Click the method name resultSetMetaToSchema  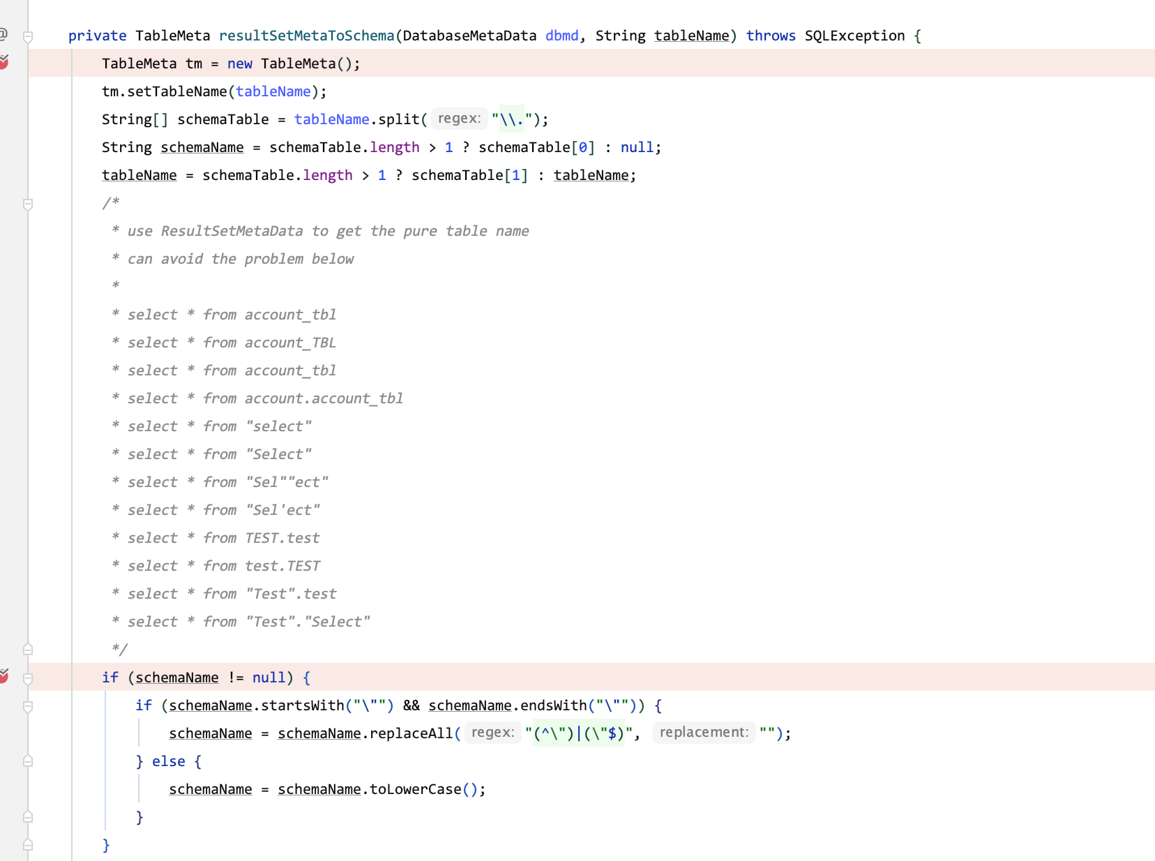click(307, 36)
